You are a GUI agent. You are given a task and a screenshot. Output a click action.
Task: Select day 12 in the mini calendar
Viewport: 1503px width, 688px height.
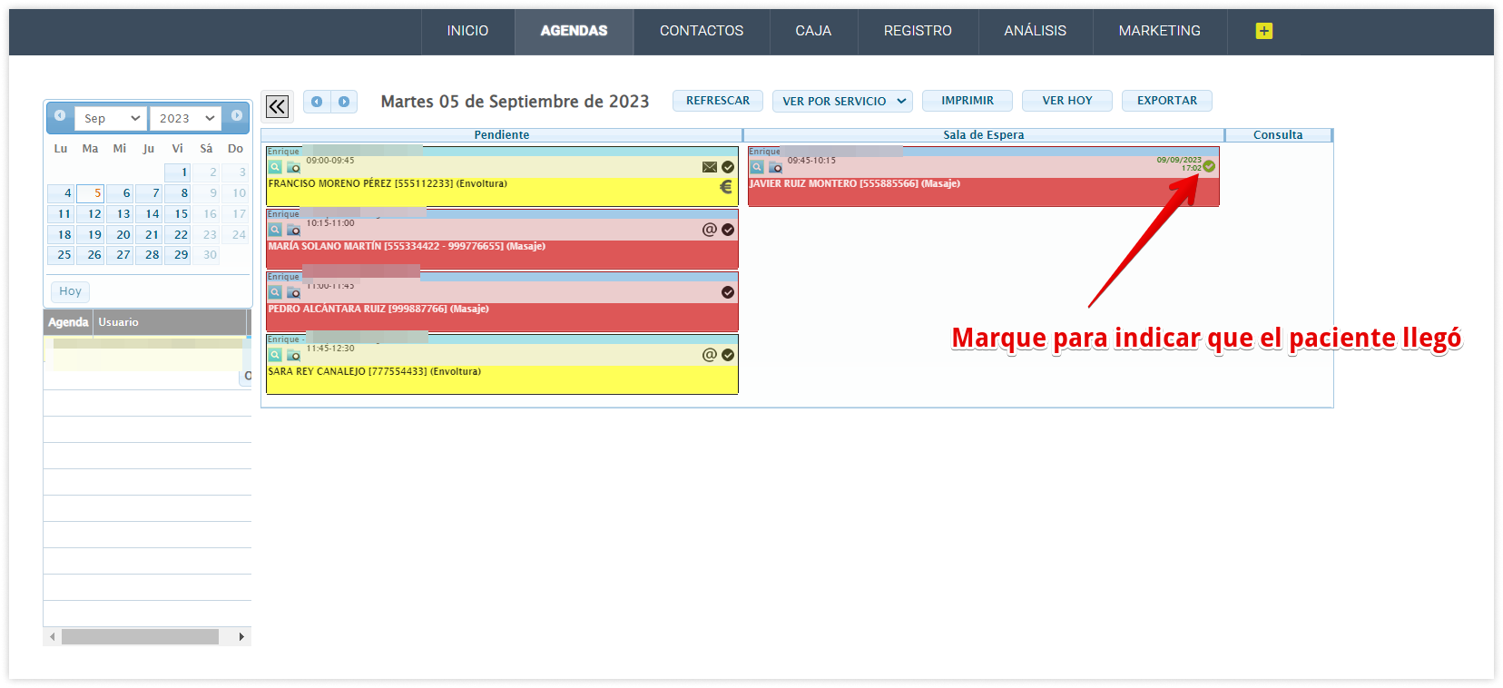pos(90,214)
